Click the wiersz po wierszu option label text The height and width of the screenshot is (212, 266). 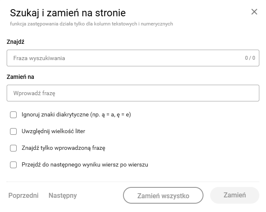coord(85,165)
